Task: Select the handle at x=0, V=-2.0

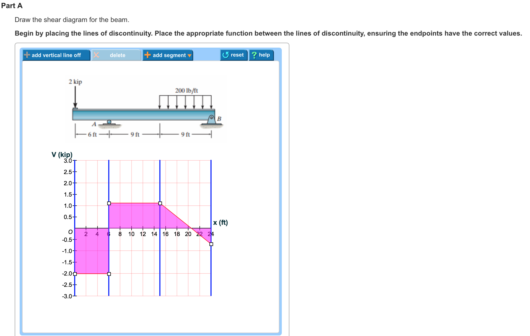Action: (75, 274)
